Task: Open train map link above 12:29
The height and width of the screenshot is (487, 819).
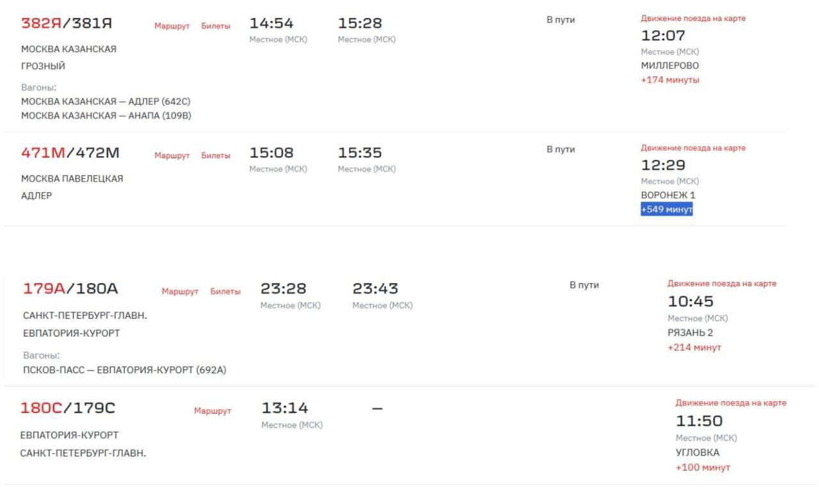Action: 693,148
